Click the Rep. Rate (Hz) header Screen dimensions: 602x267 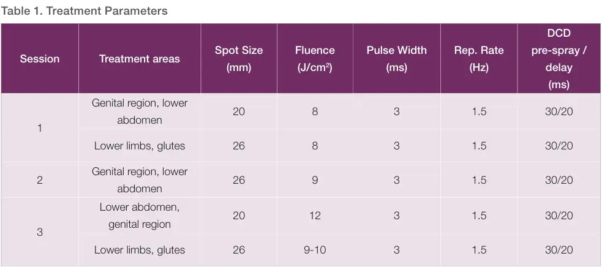pyautogui.click(x=478, y=59)
